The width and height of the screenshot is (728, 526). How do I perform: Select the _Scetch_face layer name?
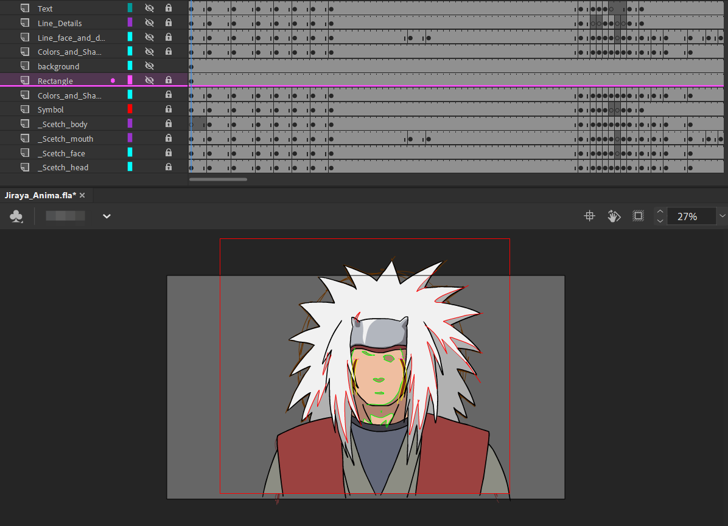pyautogui.click(x=61, y=153)
